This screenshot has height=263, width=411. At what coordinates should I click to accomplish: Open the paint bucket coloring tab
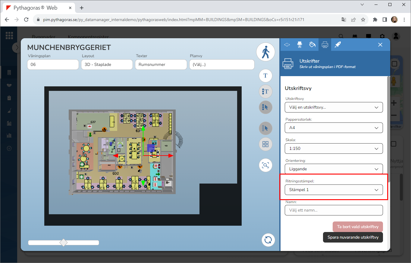(x=312, y=45)
